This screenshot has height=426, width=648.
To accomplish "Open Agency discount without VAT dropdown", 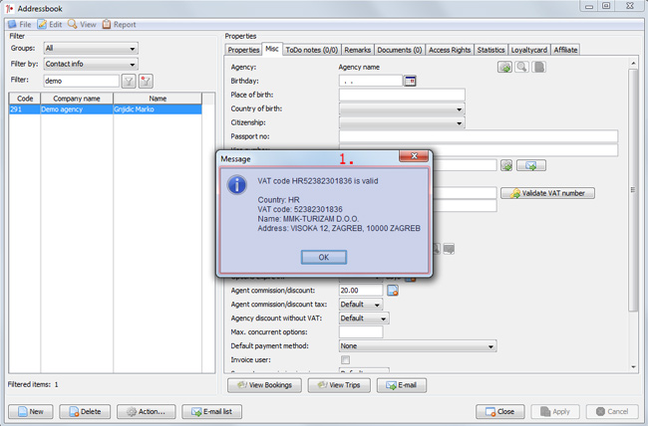I will 364,319.
